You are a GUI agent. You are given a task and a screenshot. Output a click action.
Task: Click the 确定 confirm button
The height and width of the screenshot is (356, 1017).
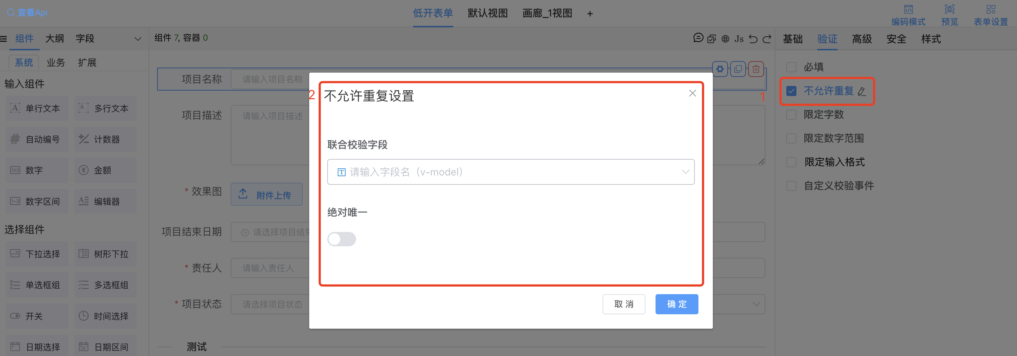[x=676, y=304]
